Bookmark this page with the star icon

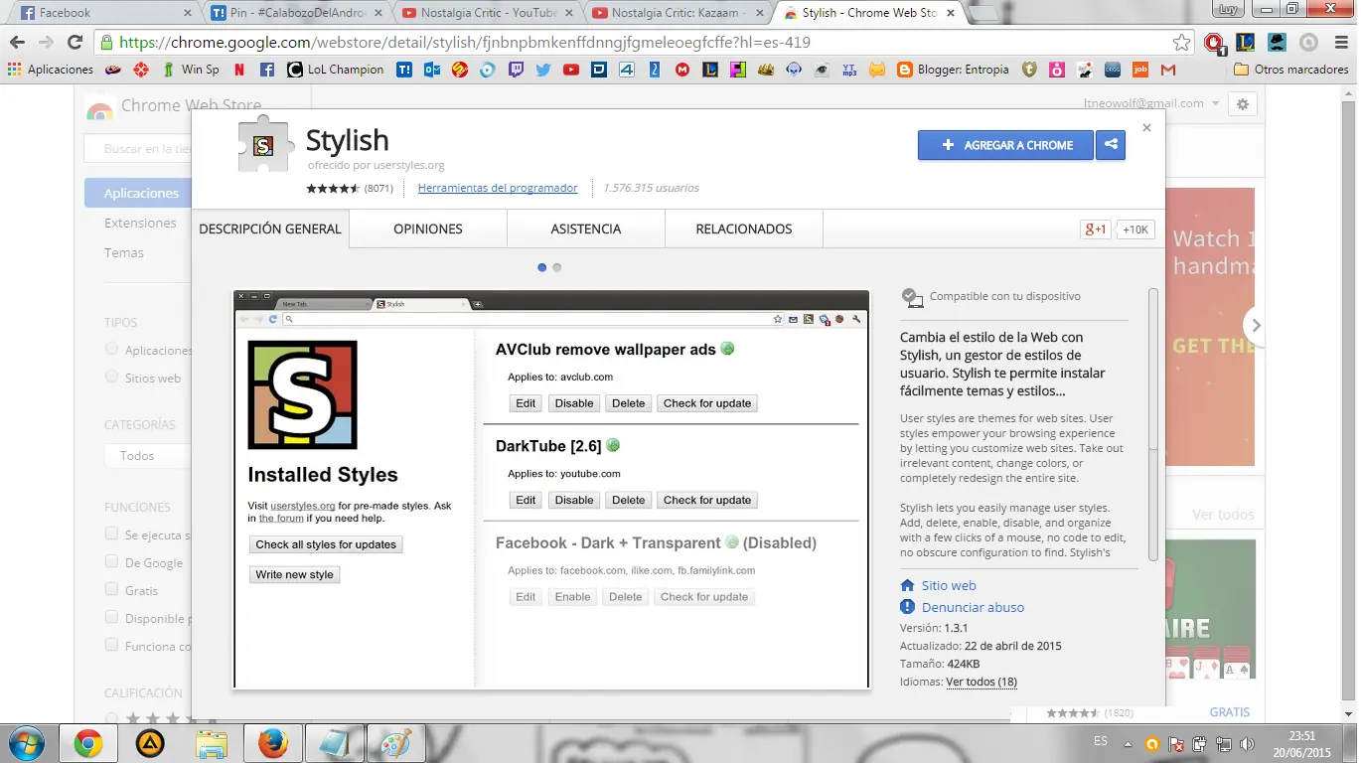coord(1181,43)
